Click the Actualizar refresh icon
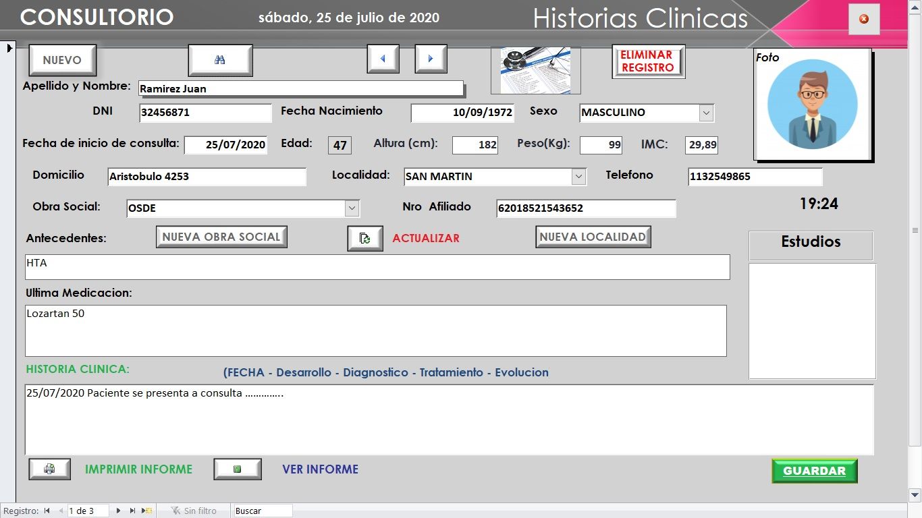The image size is (922, 518). (364, 237)
